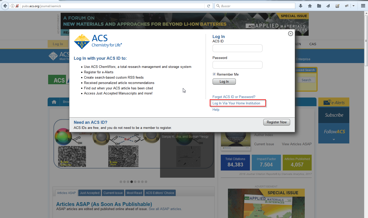Open the Forgot ACS ID or Password link
Image resolution: width=368 pixels, height=218 pixels.
pos(234,97)
